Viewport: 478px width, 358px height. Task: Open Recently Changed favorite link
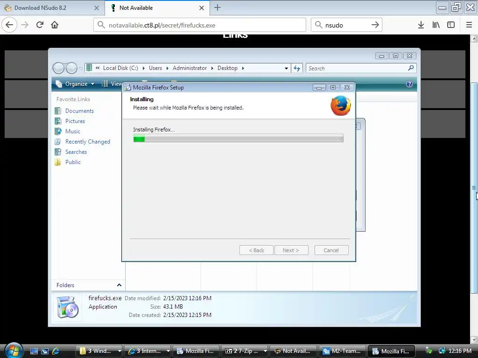87,142
